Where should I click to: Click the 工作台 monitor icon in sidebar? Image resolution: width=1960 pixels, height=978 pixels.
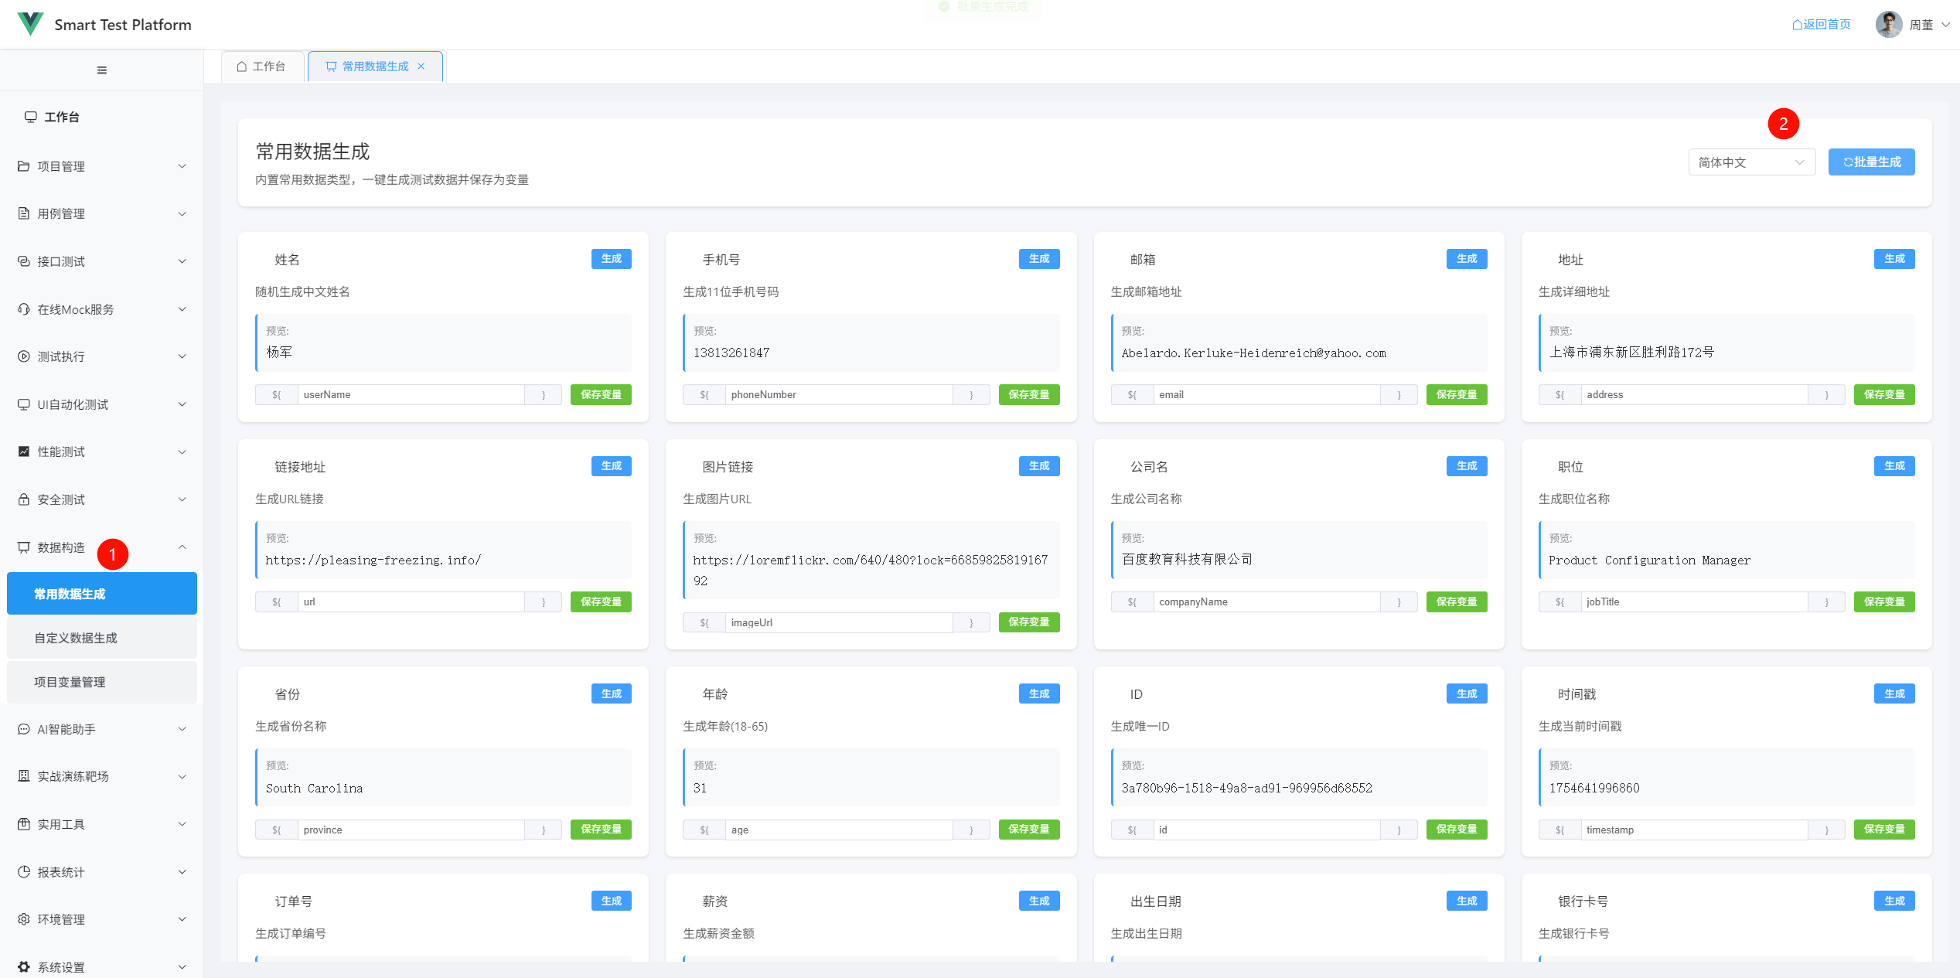pos(31,117)
